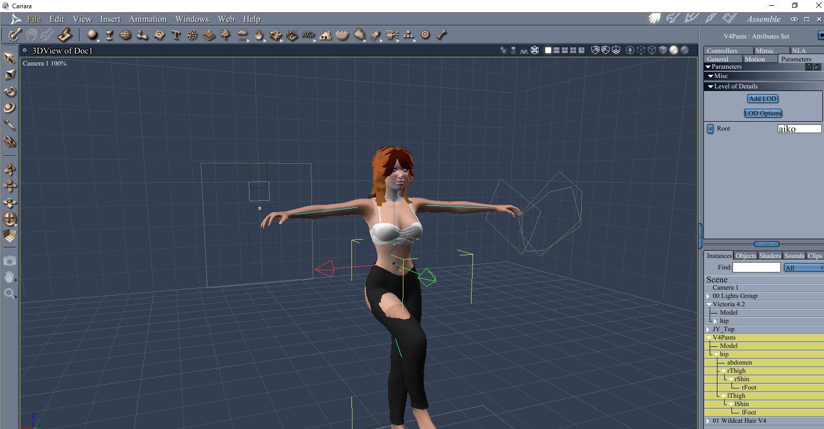Toggle the eye icon next to Assemble
Viewport: 824px width, 429px height.
794,19
